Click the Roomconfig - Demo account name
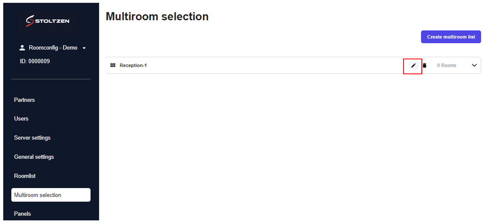Viewport: 491px width, 224px height. click(x=53, y=48)
